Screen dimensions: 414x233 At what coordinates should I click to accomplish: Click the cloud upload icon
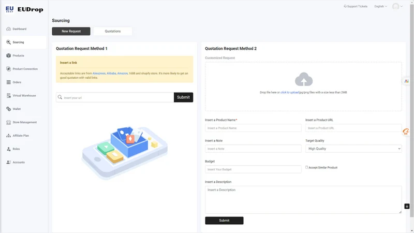tap(304, 79)
